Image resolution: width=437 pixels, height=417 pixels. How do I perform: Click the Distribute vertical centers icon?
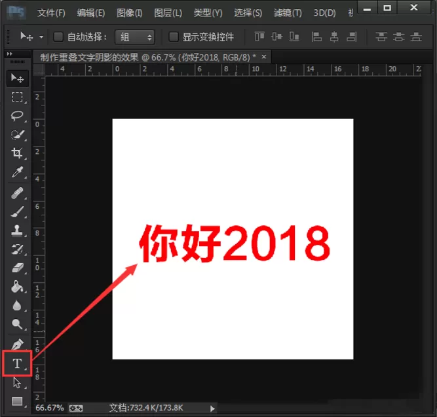[398, 37]
